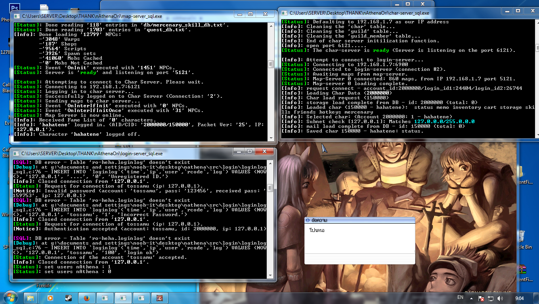539x304 pixels.
Task: Open Windows Explorer from the taskbar
Action: pos(31,298)
